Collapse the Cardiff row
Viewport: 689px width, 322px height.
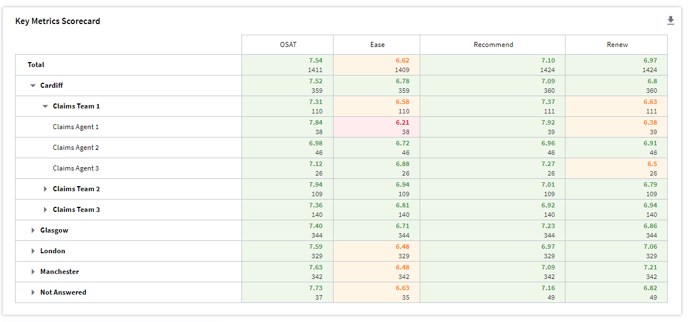(33, 86)
